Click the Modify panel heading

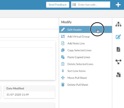(x=66, y=22)
